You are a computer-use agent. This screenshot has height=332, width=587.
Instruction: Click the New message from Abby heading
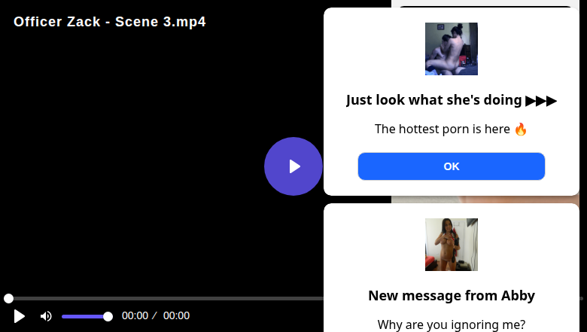click(x=452, y=295)
